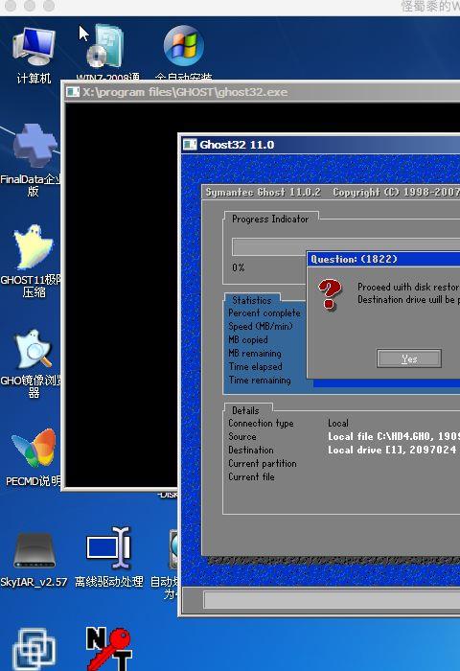460x671 pixels.
Task: Click the Details group label
Action: [x=245, y=411]
